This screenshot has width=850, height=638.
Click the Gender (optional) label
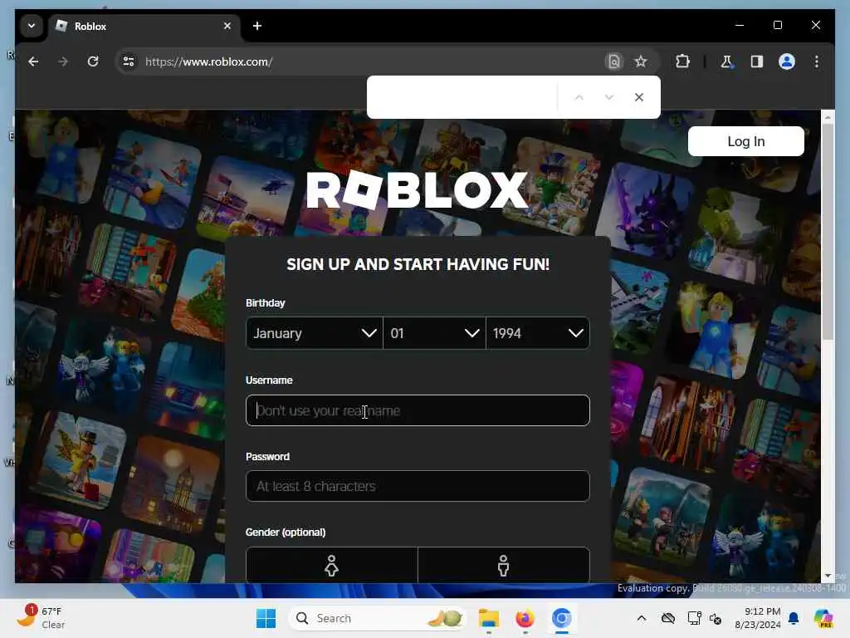tap(286, 532)
